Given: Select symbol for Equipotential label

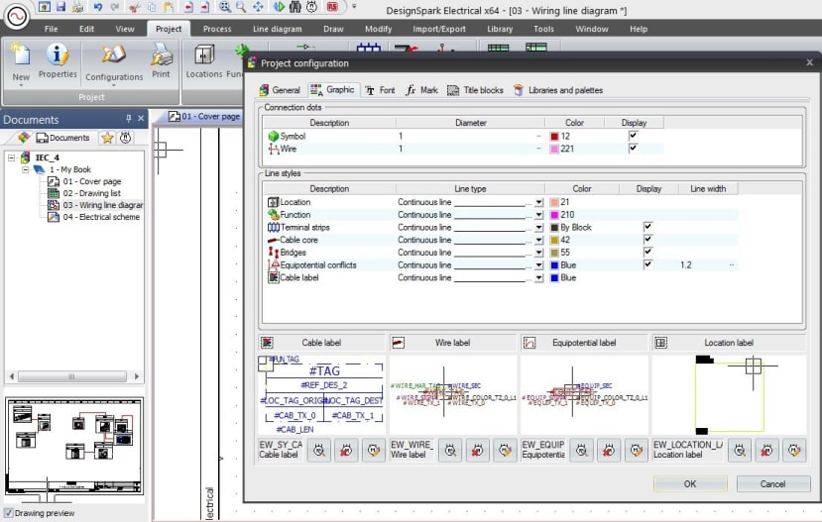Looking at the screenshot, I should tap(581, 451).
